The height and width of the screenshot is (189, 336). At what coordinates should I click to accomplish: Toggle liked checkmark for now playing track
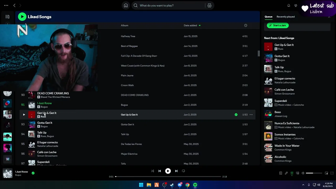point(33,173)
